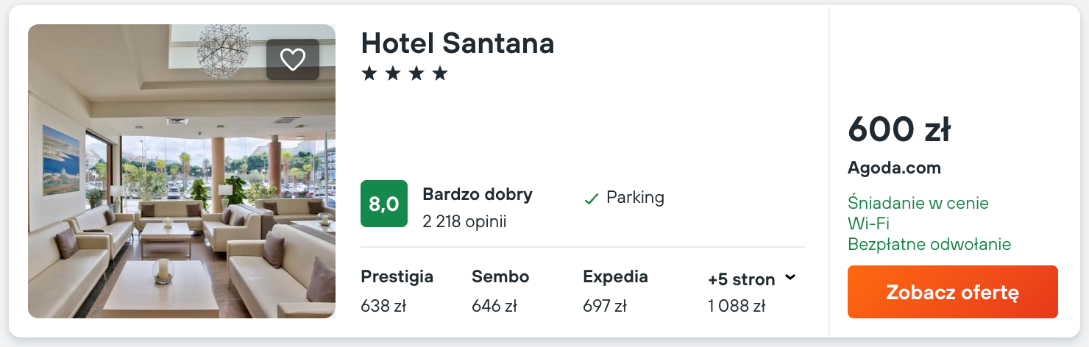Click the 1 088 zł highest price
The height and width of the screenshot is (347, 1089).
point(737,306)
